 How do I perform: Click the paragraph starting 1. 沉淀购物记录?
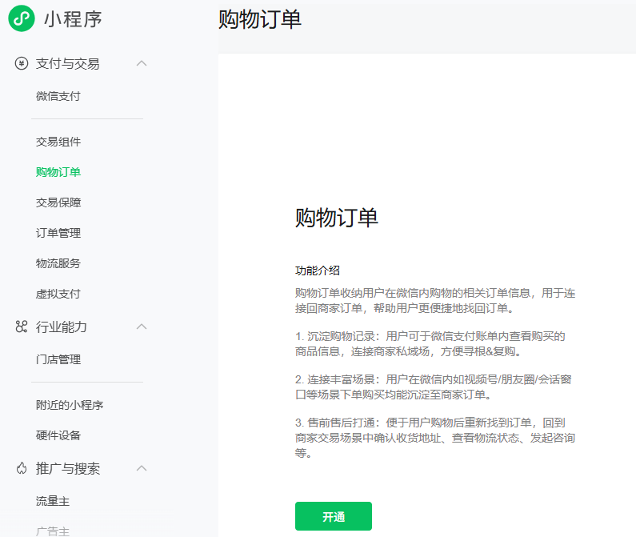pyautogui.click(x=430, y=344)
